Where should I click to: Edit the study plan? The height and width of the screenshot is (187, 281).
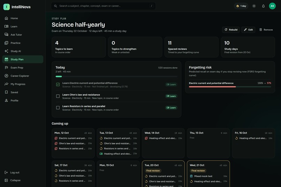point(248,30)
